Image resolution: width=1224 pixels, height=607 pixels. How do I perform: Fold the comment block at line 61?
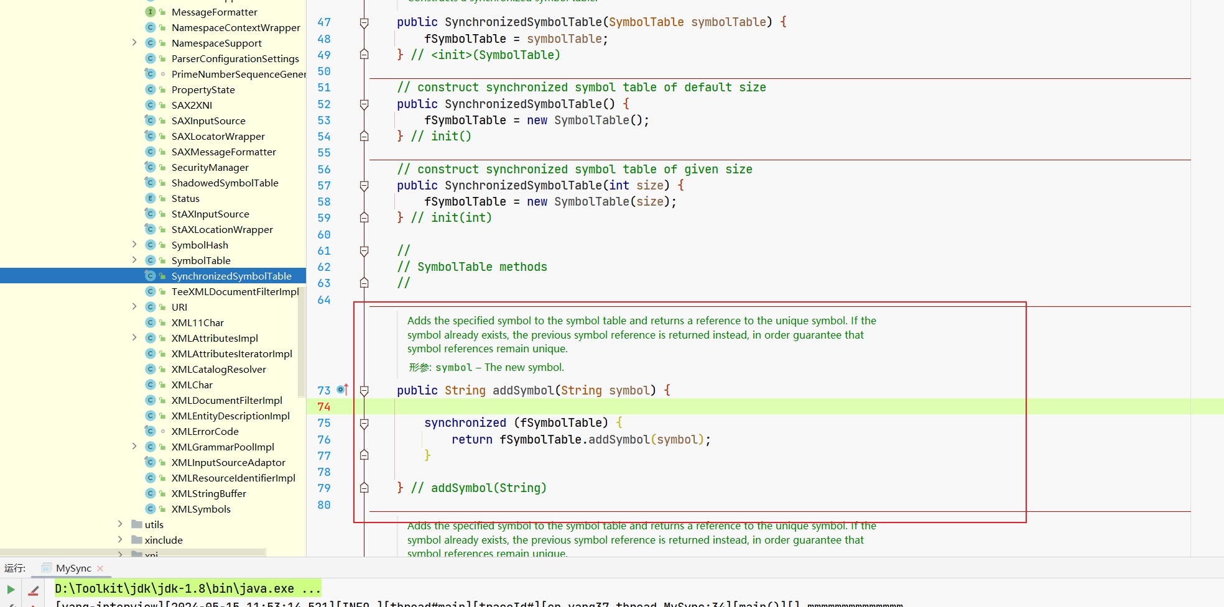tap(364, 251)
